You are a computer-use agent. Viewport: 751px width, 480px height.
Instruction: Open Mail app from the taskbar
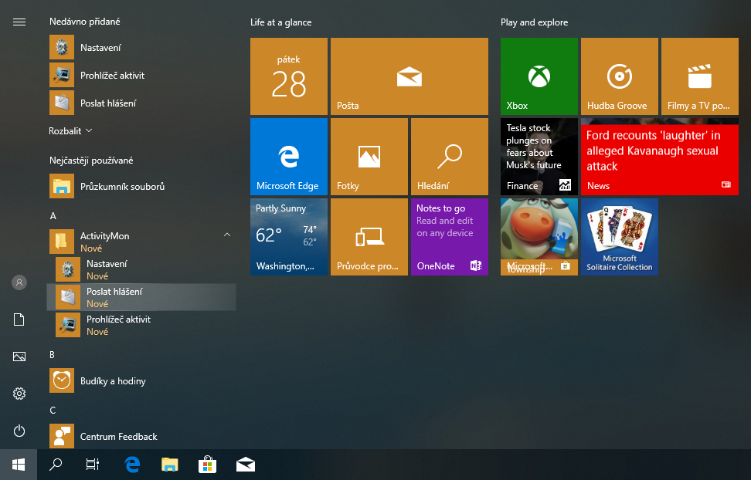coord(245,465)
